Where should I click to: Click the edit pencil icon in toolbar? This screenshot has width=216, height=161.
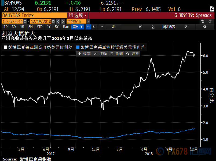(186, 27)
